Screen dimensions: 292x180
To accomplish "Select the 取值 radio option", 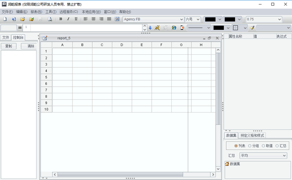I will click(264, 146).
